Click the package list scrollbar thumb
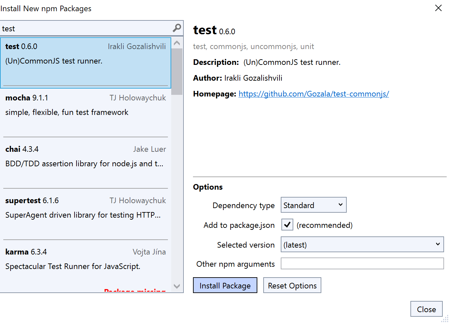 177,72
